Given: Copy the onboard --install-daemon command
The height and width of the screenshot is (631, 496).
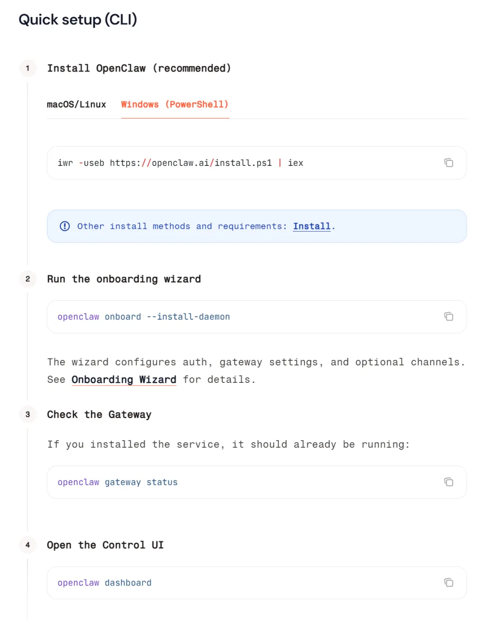Looking at the screenshot, I should (449, 317).
